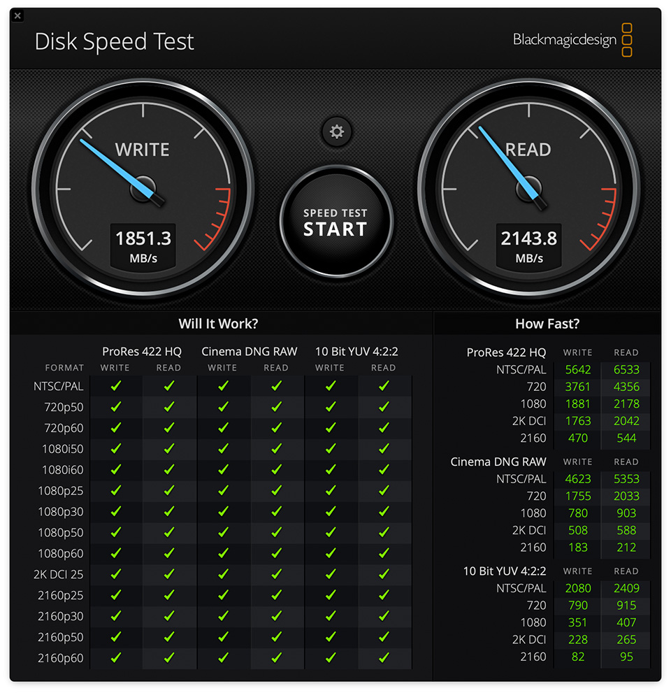Image resolution: width=671 pixels, height=693 pixels.
Task: Open settings with the gear icon
Action: [x=337, y=131]
